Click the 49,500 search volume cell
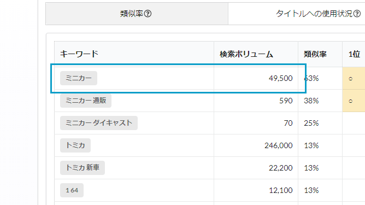The width and height of the screenshot is (365, 205). [x=280, y=78]
